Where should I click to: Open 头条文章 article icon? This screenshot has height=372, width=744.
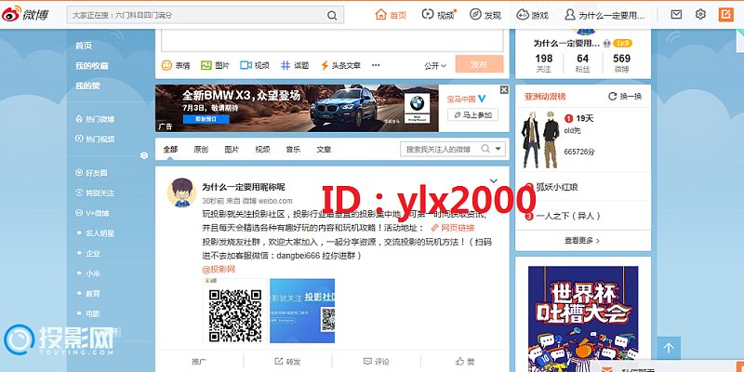(340, 65)
